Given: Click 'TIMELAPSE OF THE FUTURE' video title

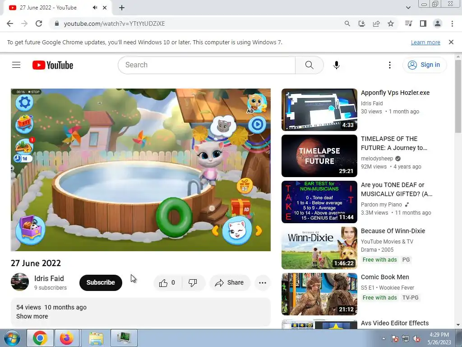Looking at the screenshot, I should 394,143.
